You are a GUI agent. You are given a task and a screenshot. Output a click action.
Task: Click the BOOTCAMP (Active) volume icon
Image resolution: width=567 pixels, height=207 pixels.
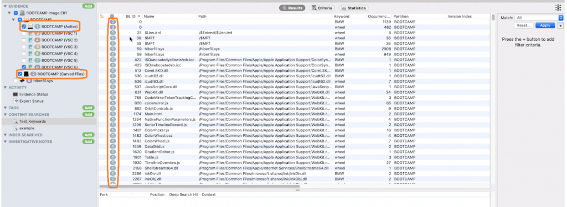[30, 26]
